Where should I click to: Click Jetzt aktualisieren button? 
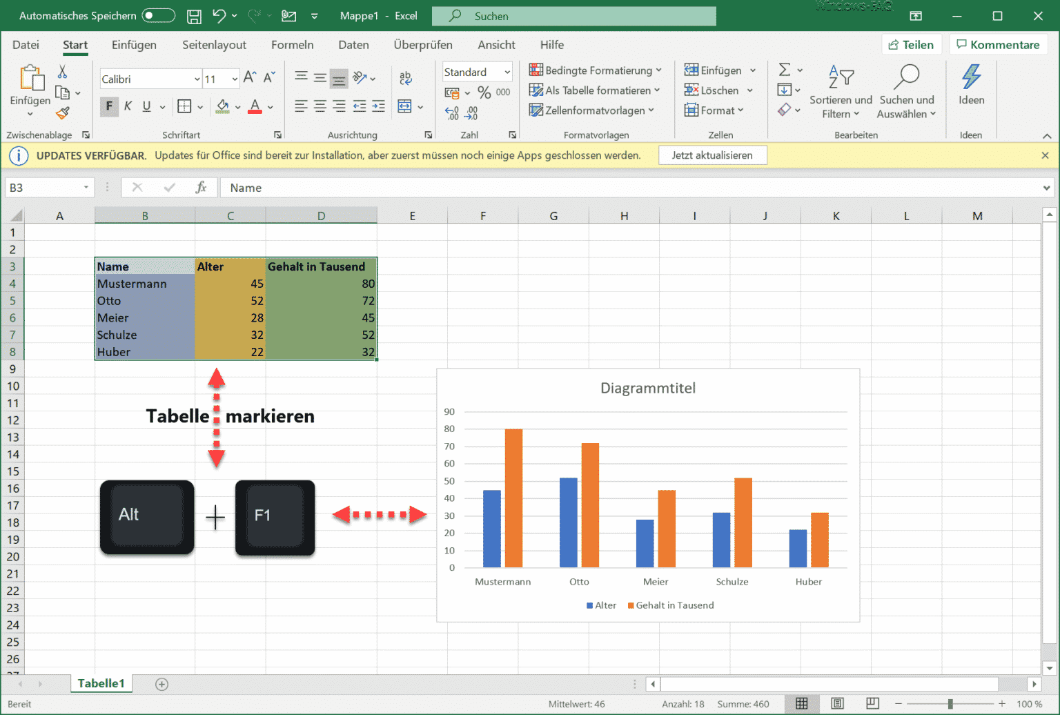pyautogui.click(x=712, y=155)
